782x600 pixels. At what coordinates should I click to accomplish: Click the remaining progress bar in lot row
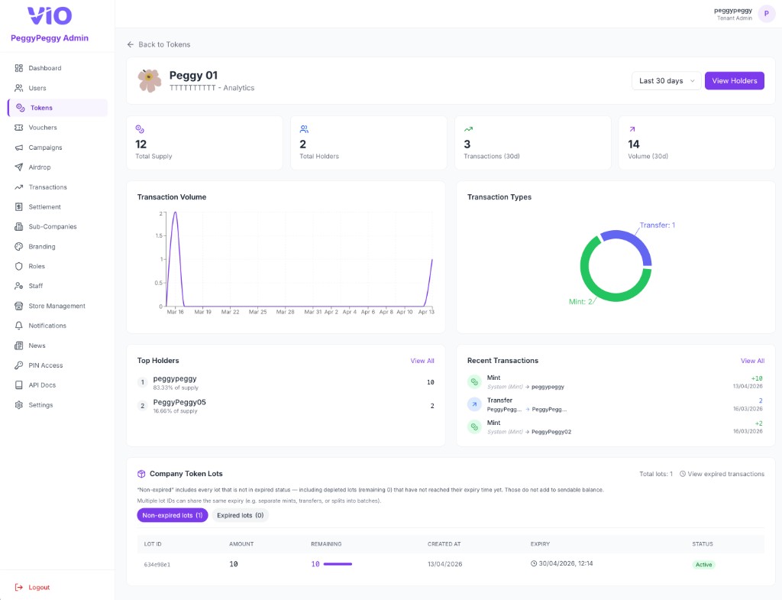338,564
